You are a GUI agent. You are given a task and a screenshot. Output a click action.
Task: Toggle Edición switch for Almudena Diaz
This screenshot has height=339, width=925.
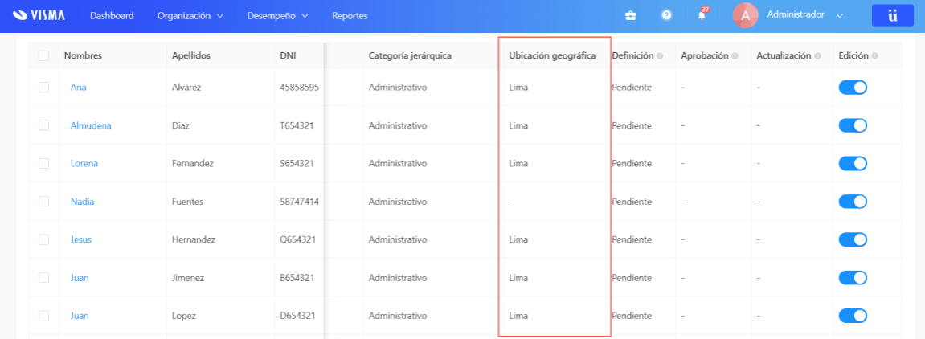(853, 125)
